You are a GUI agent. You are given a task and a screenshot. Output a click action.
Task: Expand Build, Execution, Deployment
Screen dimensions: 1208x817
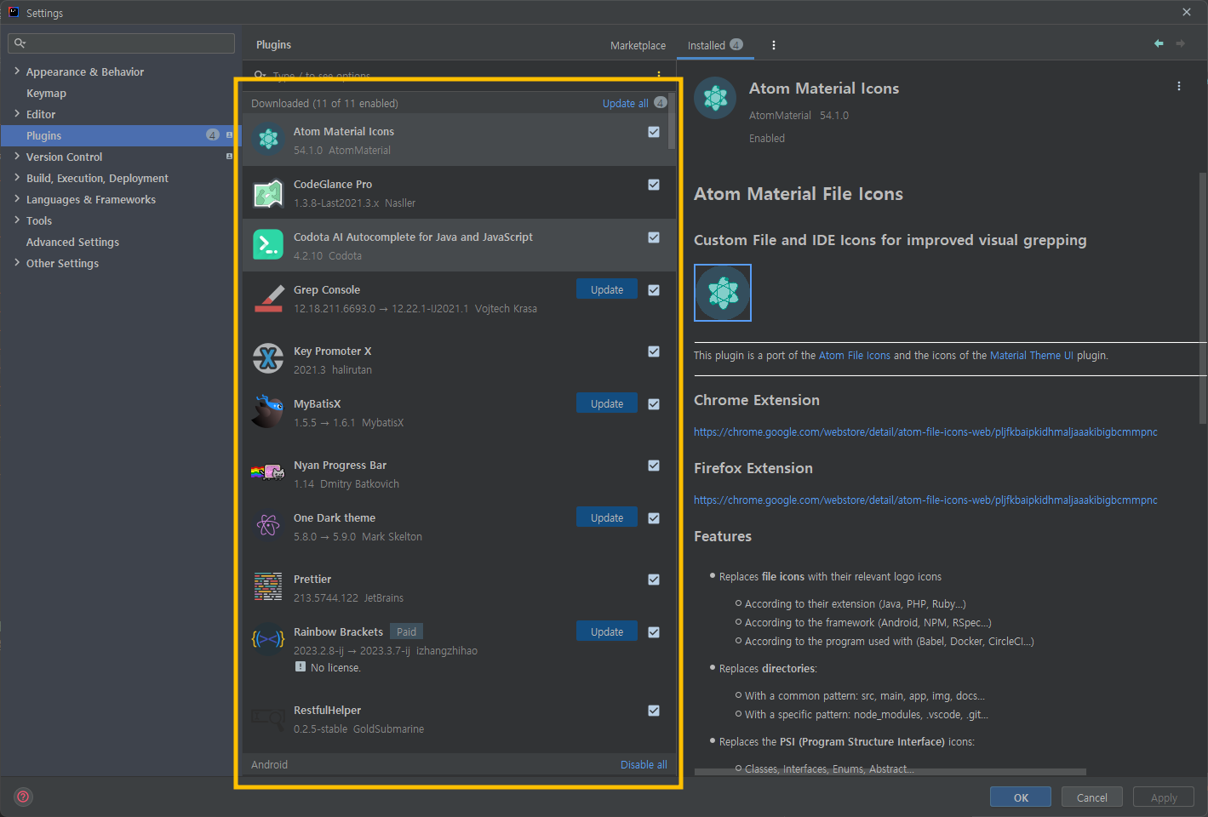tap(17, 178)
